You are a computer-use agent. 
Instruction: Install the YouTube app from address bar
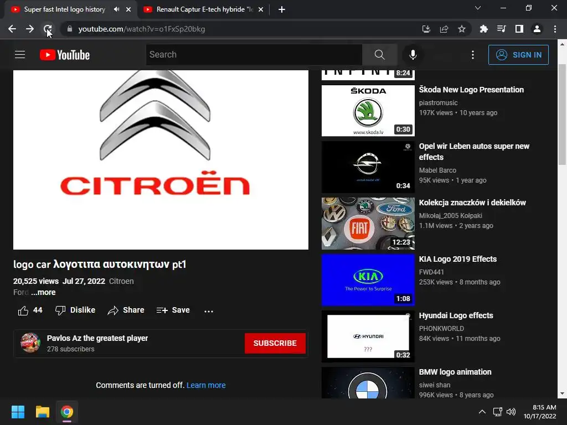(426, 29)
